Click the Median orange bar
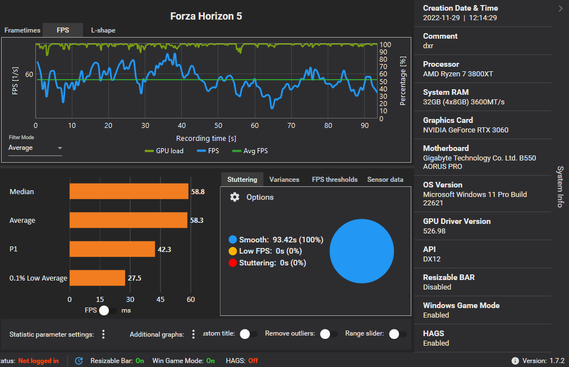The height and width of the screenshot is (367, 569). (129, 191)
